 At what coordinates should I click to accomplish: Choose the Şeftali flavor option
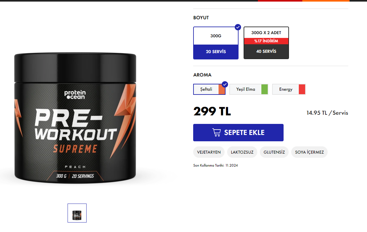(209, 89)
